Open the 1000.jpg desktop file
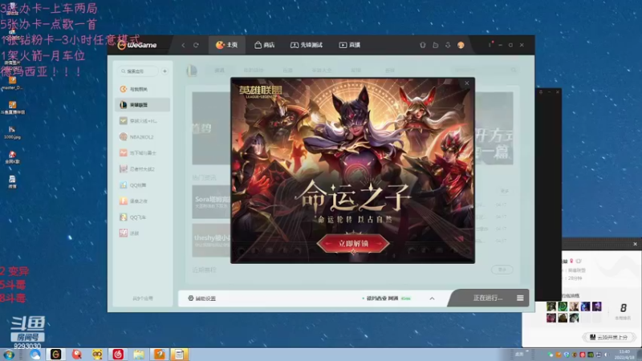The height and width of the screenshot is (361, 642). [12, 132]
